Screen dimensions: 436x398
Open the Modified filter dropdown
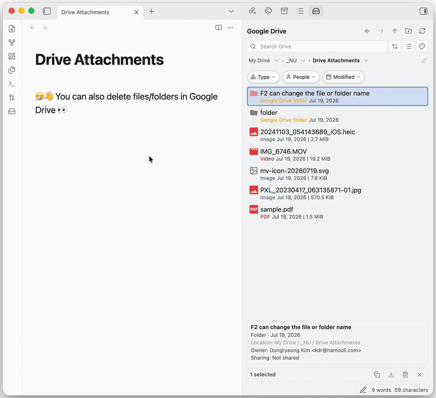pos(343,77)
